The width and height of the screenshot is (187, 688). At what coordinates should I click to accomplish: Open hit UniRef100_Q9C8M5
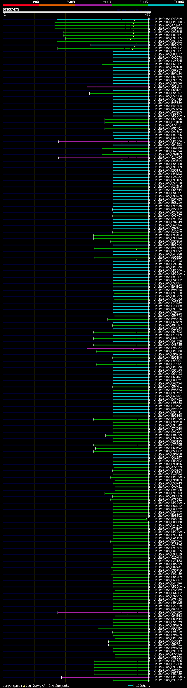[168, 32]
